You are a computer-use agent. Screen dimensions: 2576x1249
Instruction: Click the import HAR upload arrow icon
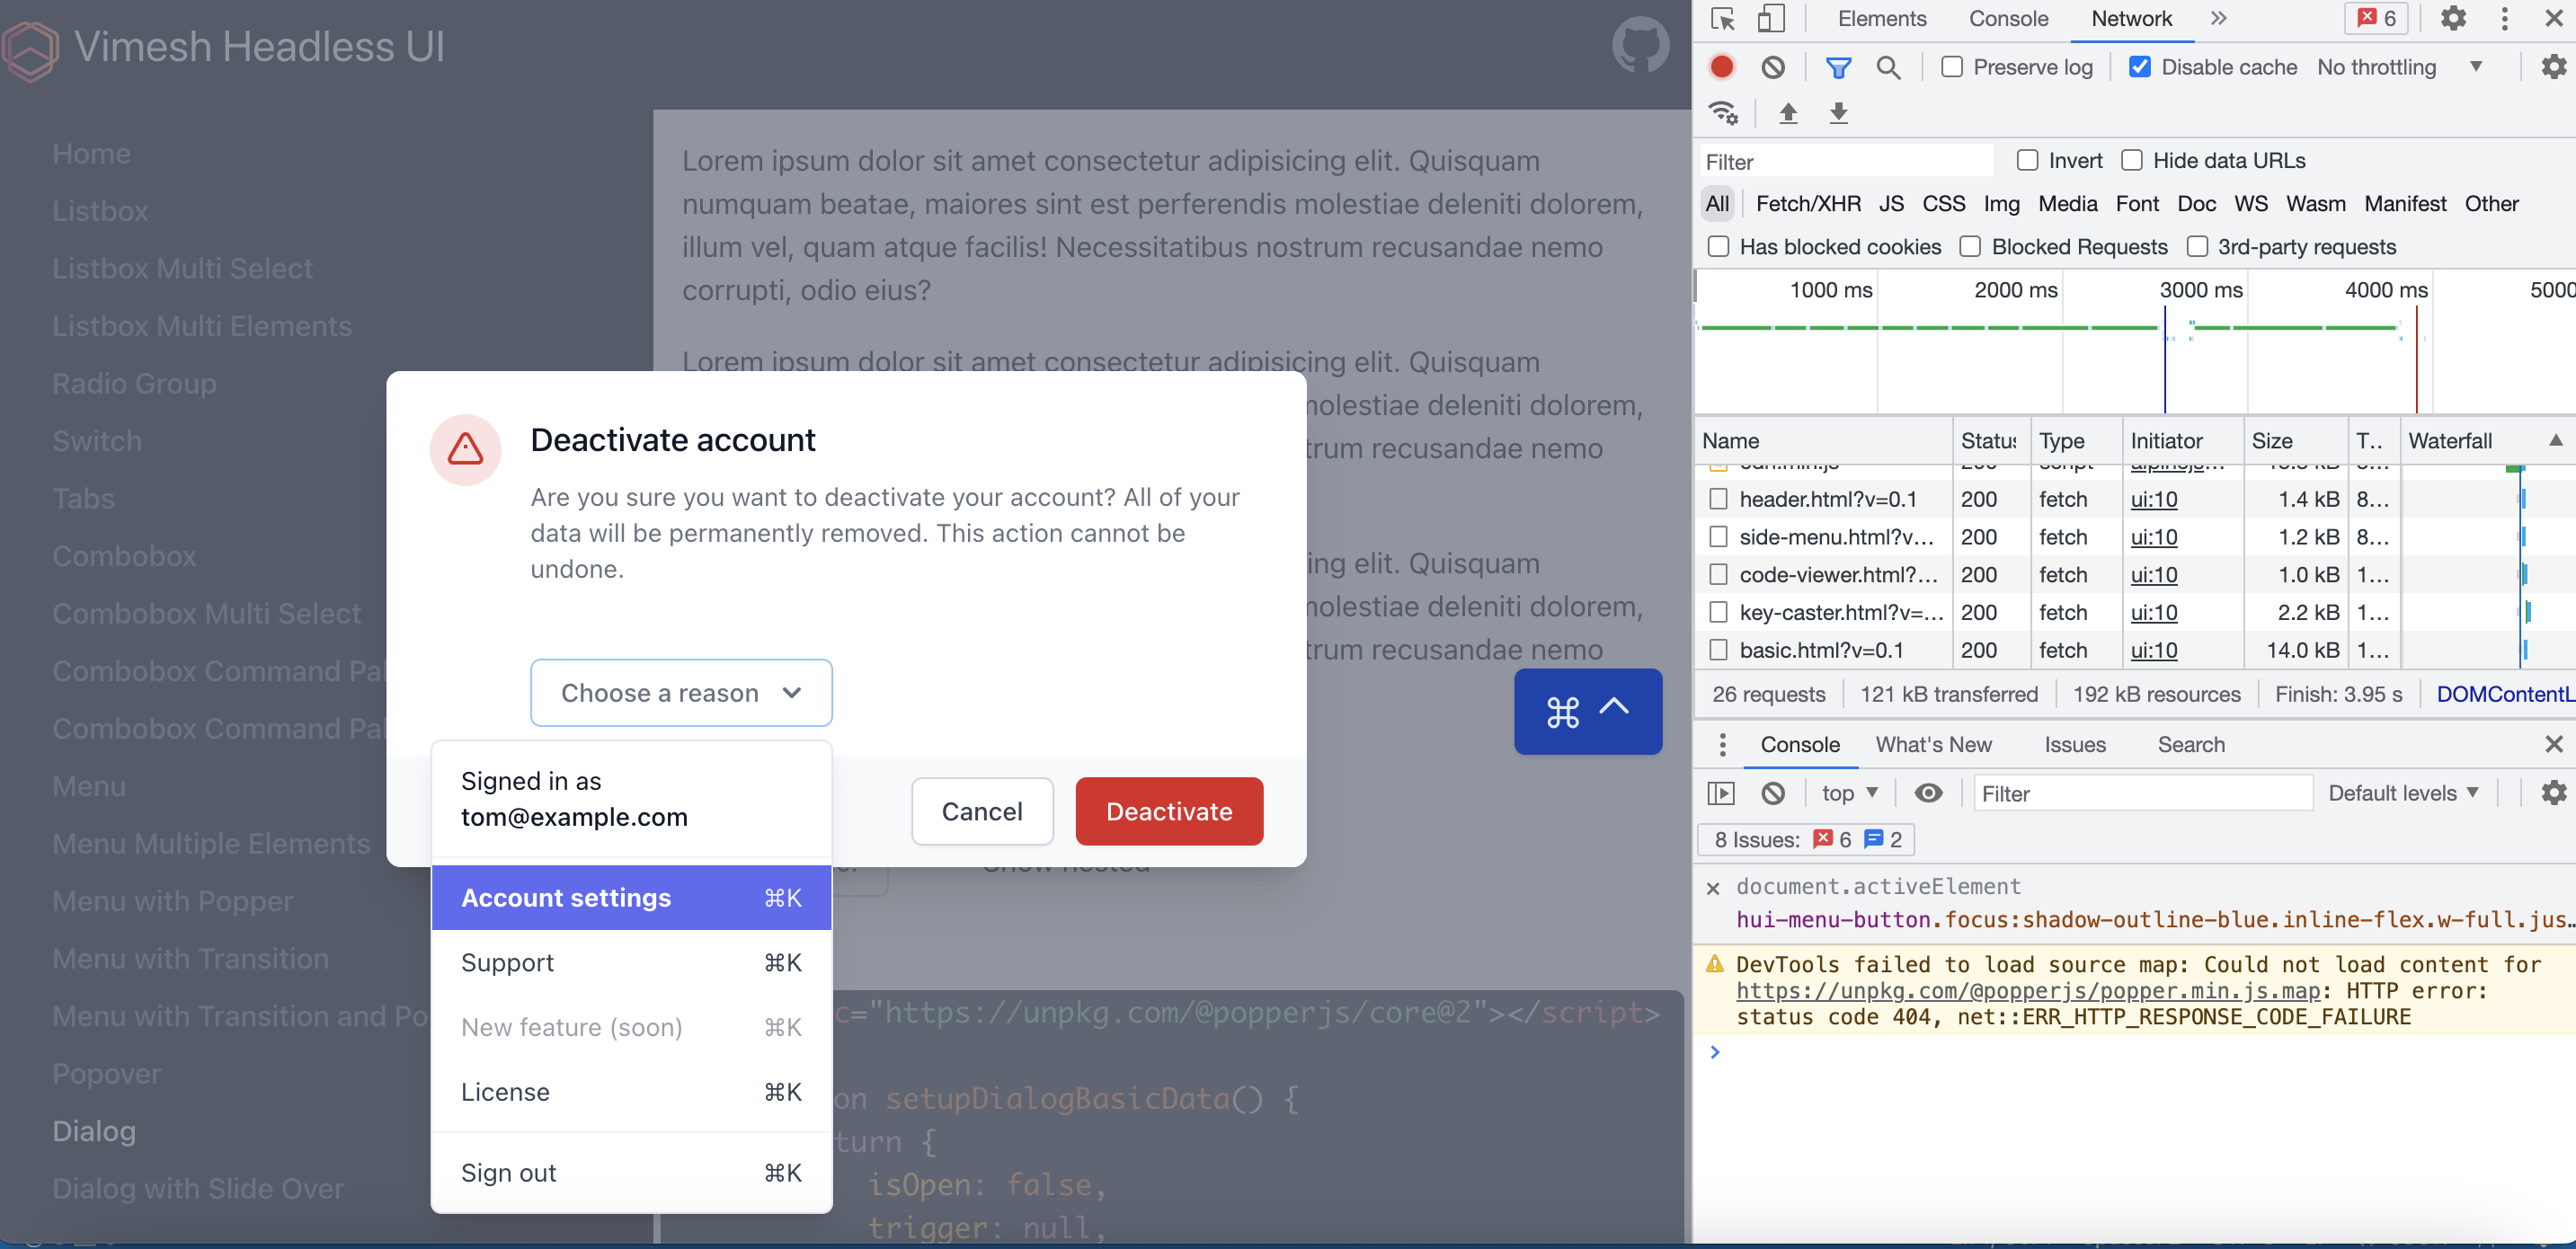click(x=1788, y=113)
